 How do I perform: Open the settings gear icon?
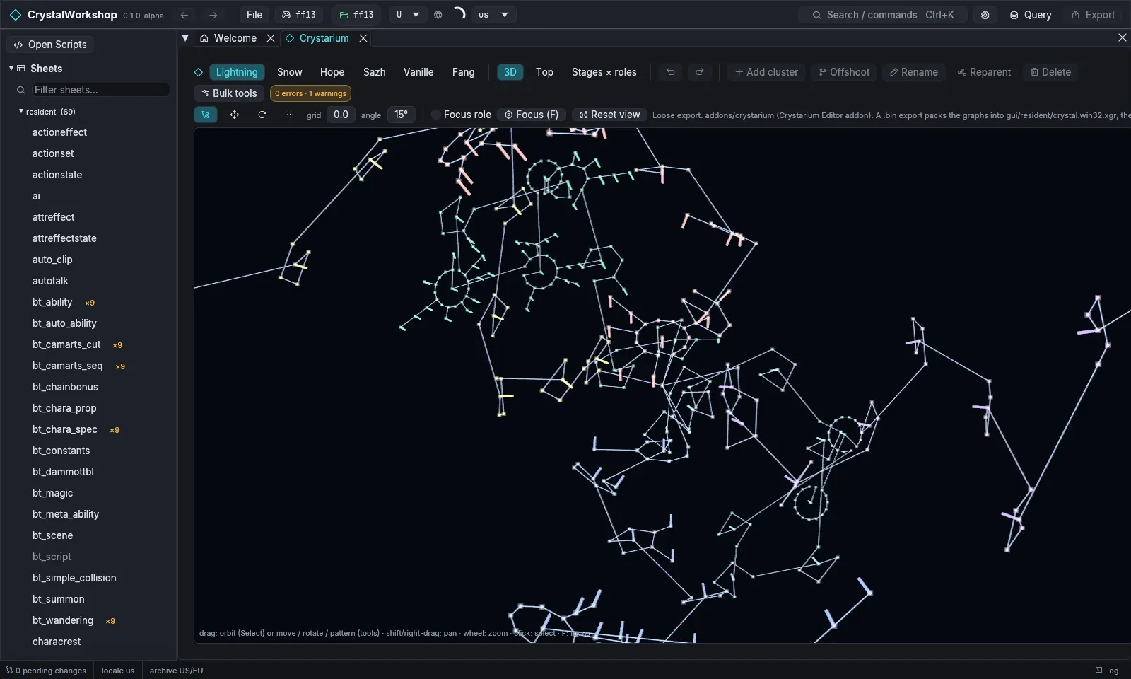[x=985, y=15]
